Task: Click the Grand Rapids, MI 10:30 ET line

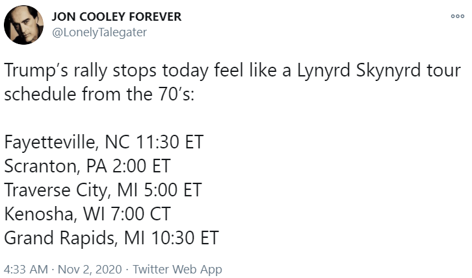Action: coord(111,238)
